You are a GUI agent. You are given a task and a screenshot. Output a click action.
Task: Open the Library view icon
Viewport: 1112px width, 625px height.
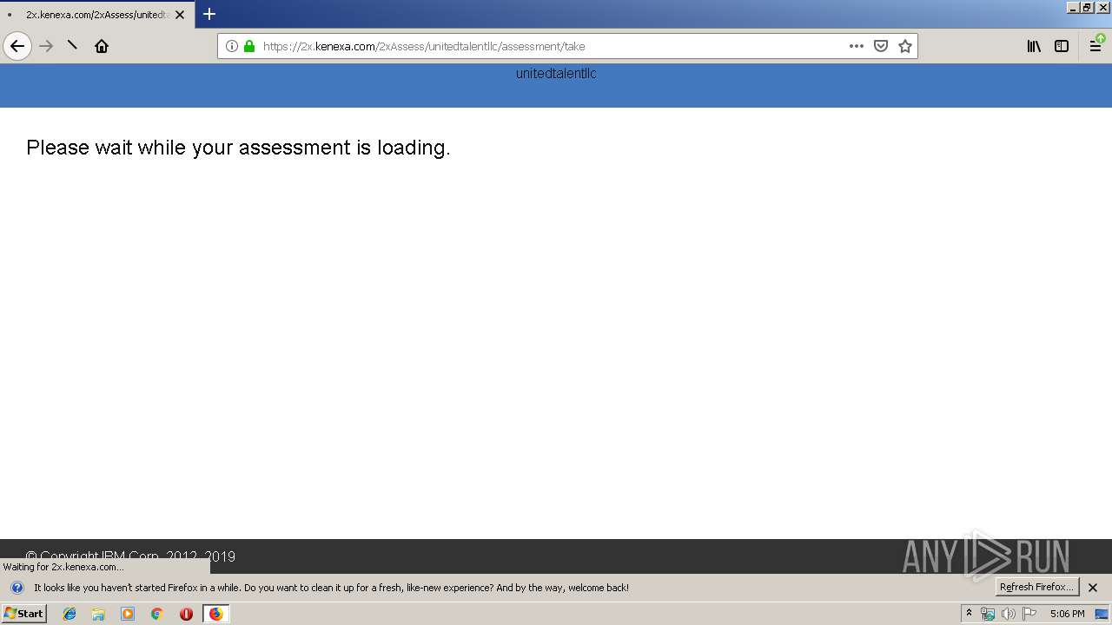pos(1034,46)
